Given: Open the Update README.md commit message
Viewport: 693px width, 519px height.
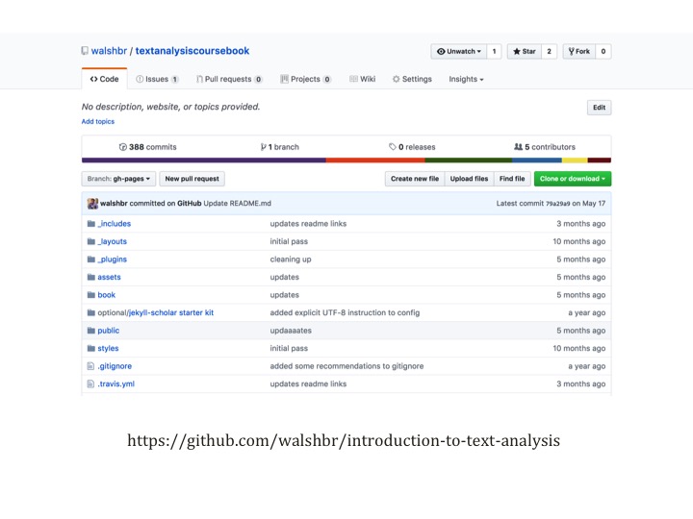Looking at the screenshot, I should coord(238,204).
